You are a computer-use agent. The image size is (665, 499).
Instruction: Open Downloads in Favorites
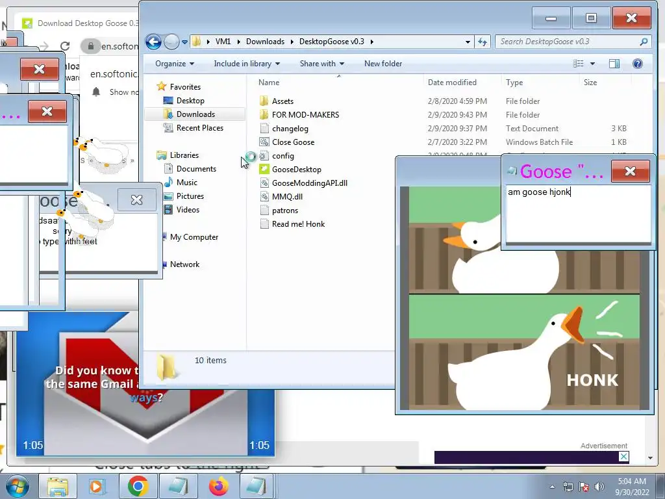tap(195, 114)
